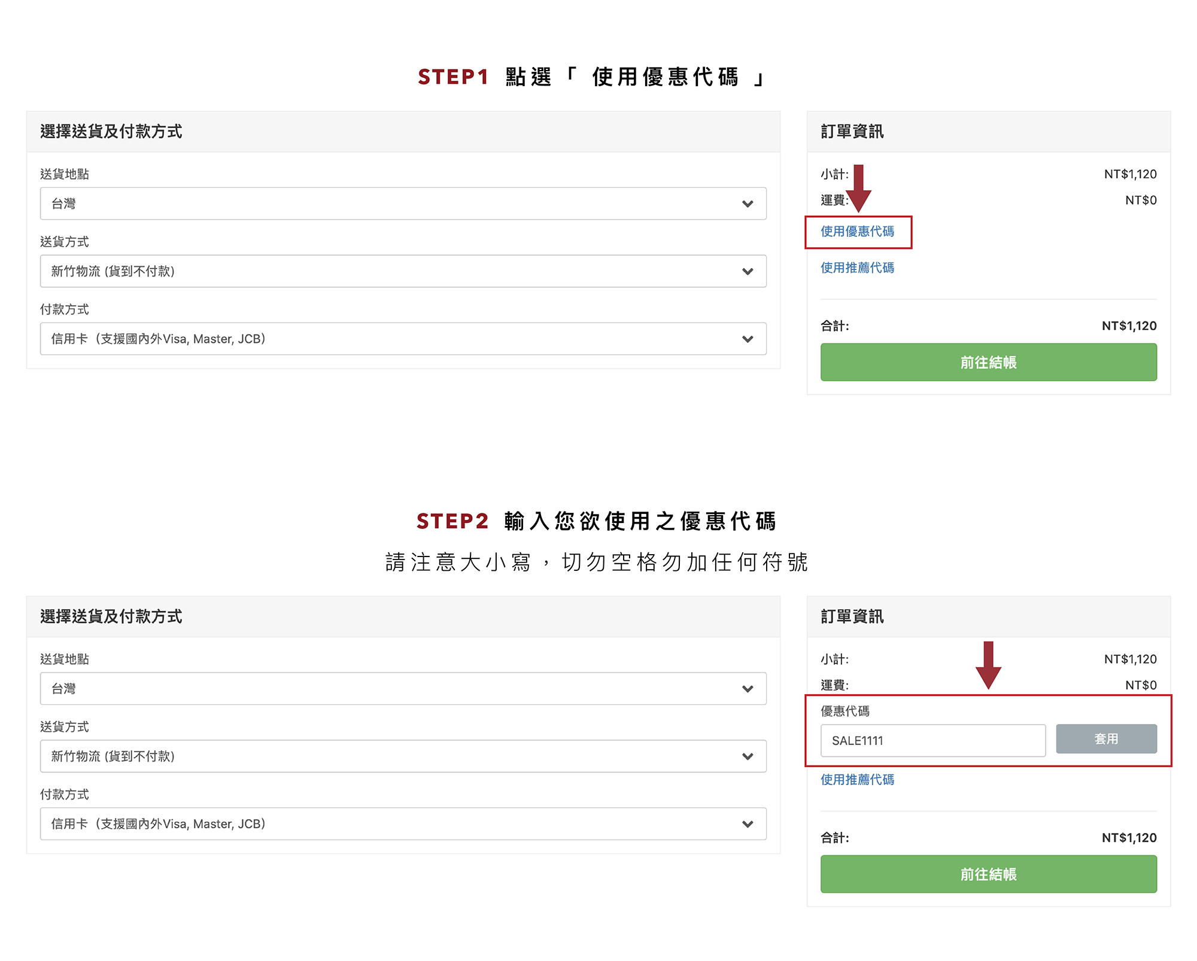
Task: Click chevron arrow of Step 1 信用卡 selector
Action: tap(747, 339)
